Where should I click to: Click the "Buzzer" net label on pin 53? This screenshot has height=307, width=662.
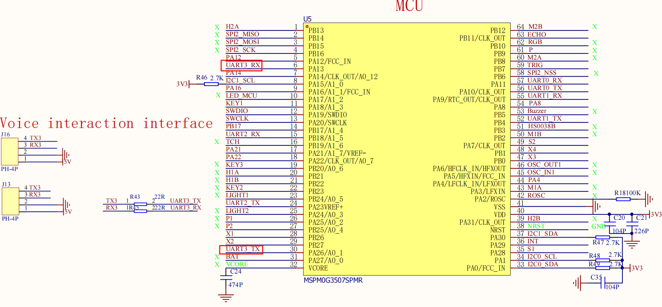pos(537,111)
